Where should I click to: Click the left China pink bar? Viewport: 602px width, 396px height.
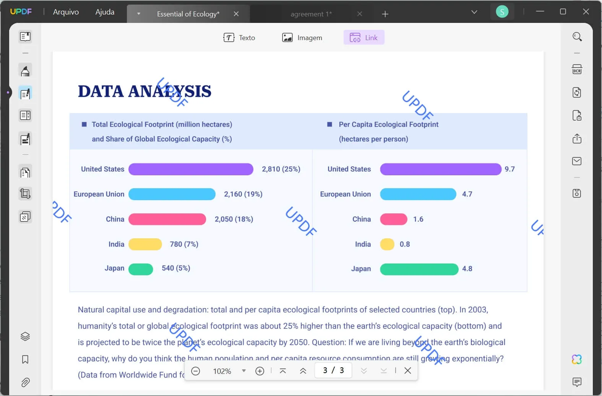[167, 219]
